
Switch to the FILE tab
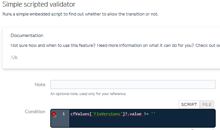(207, 105)
